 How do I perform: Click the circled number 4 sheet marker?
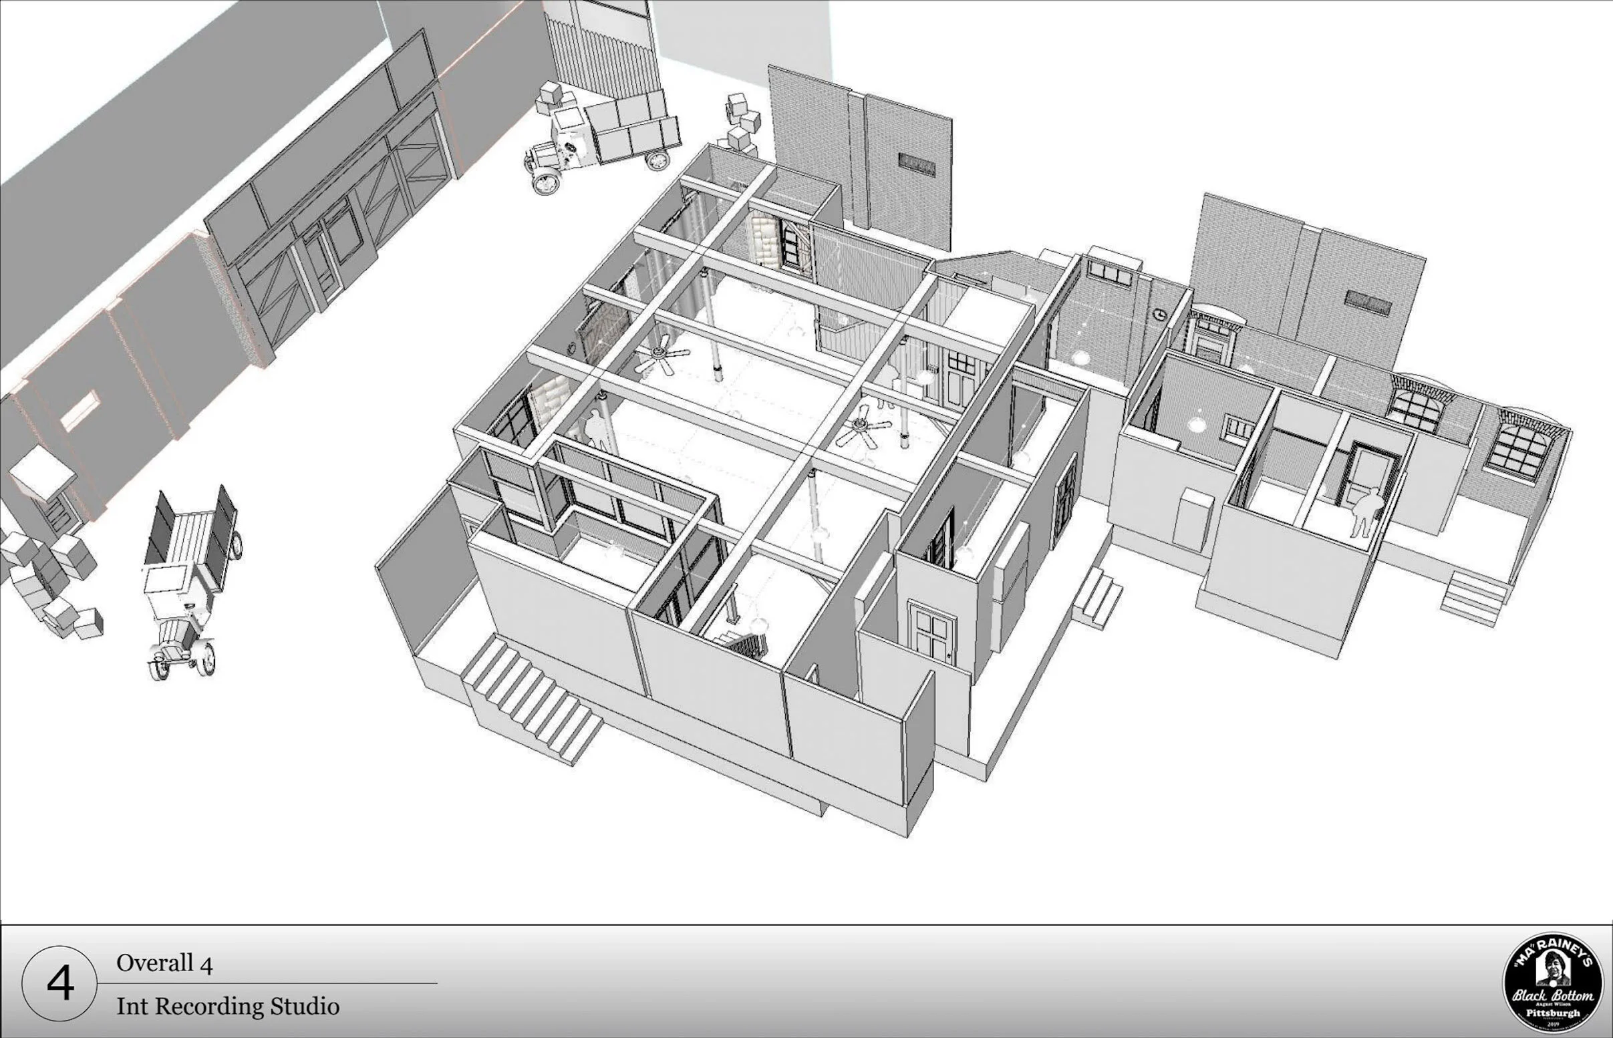coord(59,983)
